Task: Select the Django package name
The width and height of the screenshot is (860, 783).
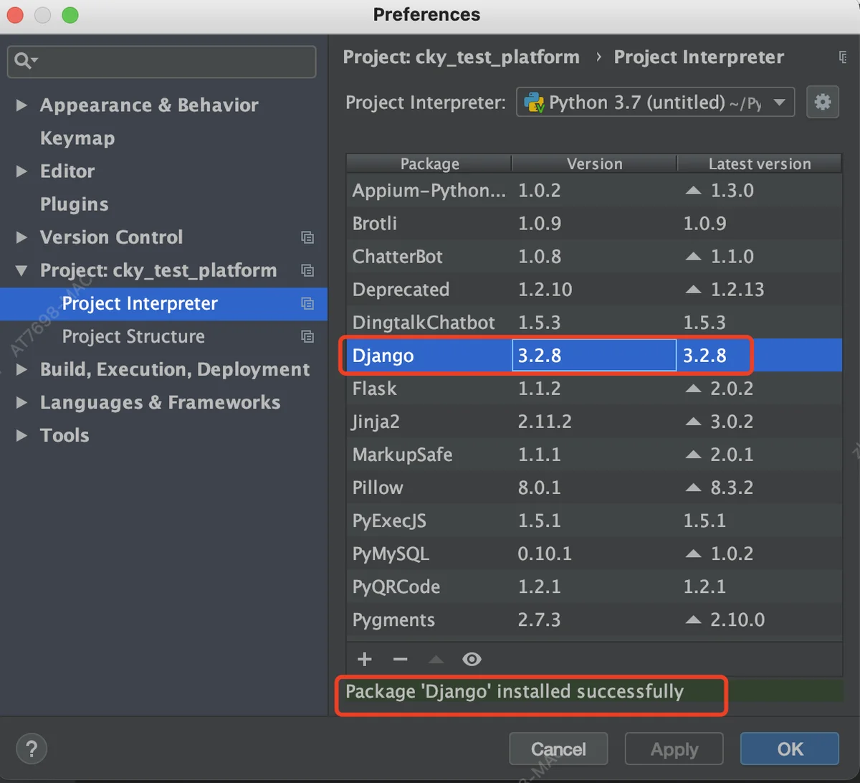Action: (383, 356)
